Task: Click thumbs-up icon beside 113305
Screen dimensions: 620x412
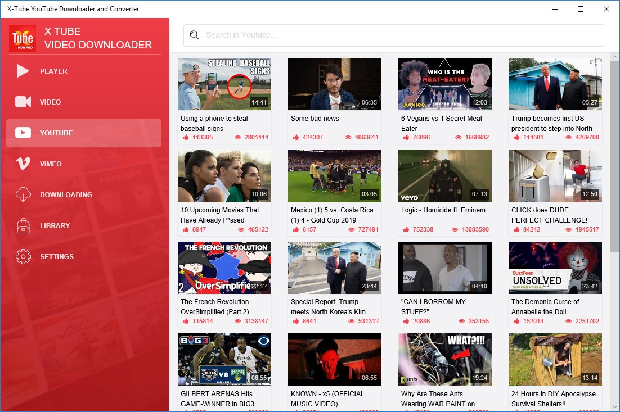Action: tap(186, 138)
